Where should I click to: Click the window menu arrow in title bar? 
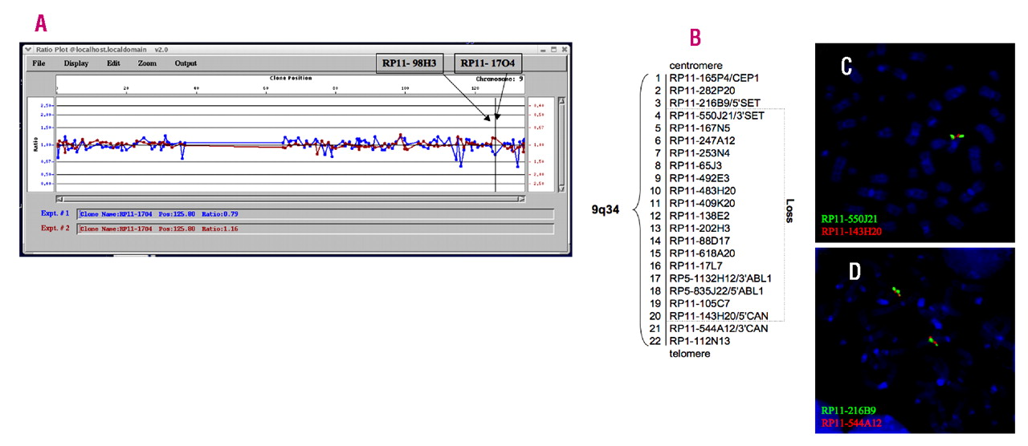click(x=28, y=49)
